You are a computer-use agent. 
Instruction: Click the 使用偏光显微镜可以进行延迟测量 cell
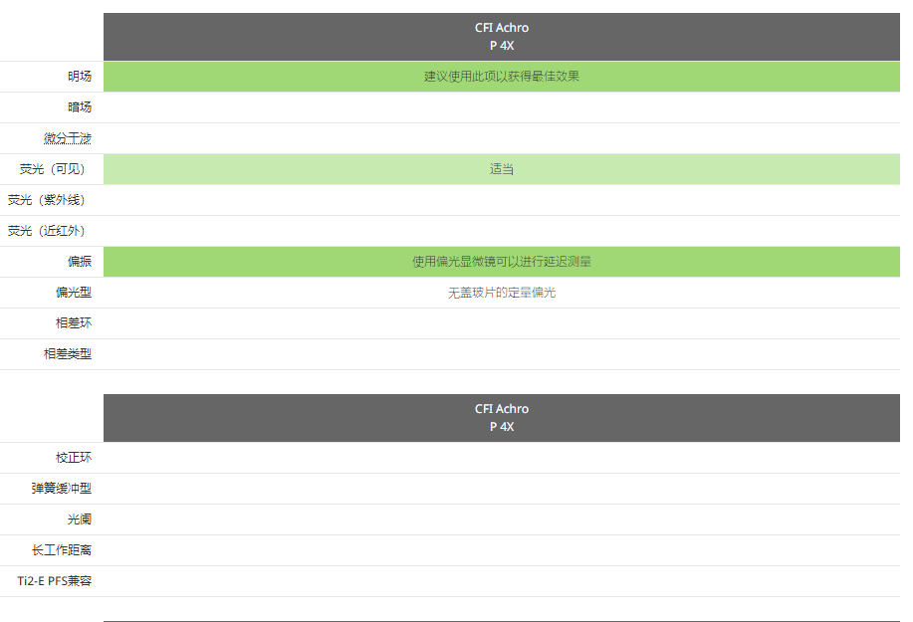coord(502,262)
